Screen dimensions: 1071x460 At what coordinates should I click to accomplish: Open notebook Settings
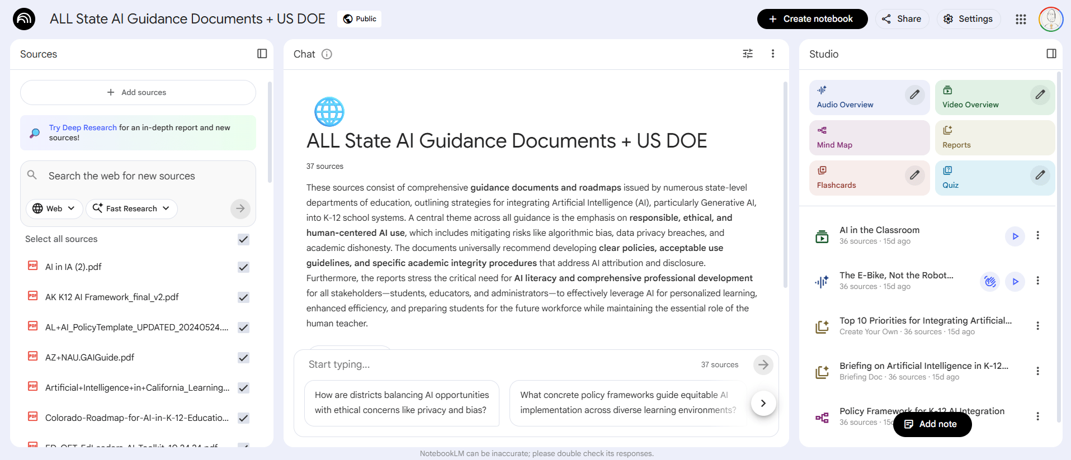coord(968,19)
